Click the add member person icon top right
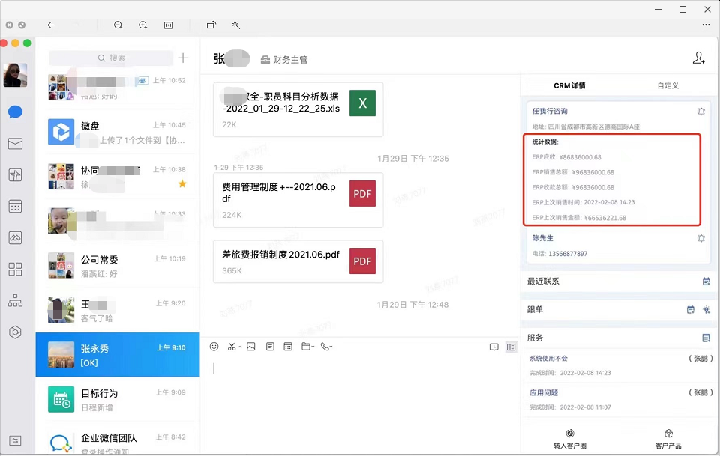Image resolution: width=720 pixels, height=456 pixels. click(x=698, y=56)
